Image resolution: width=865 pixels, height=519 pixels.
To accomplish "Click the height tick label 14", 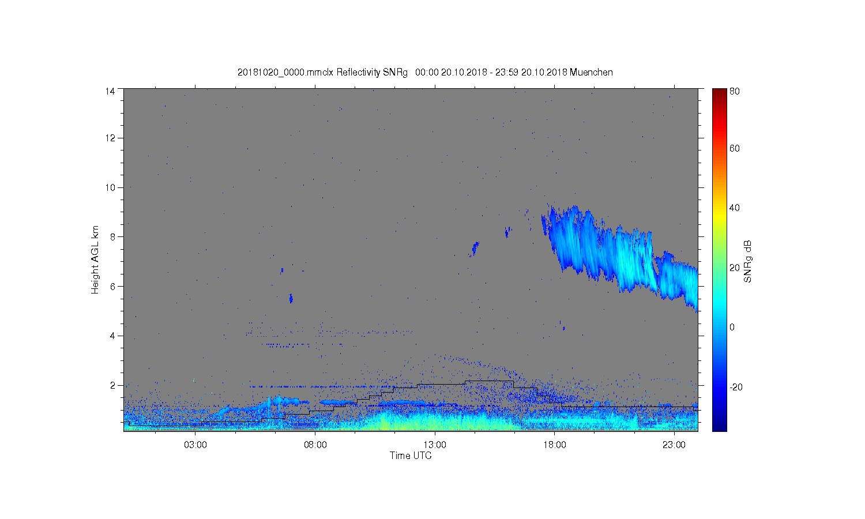I will tap(110, 91).
